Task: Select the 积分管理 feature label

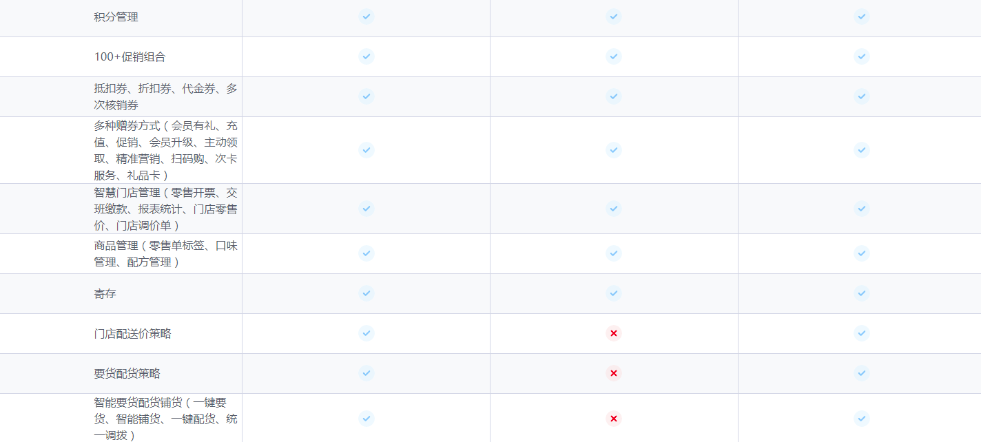Action: click(x=116, y=17)
